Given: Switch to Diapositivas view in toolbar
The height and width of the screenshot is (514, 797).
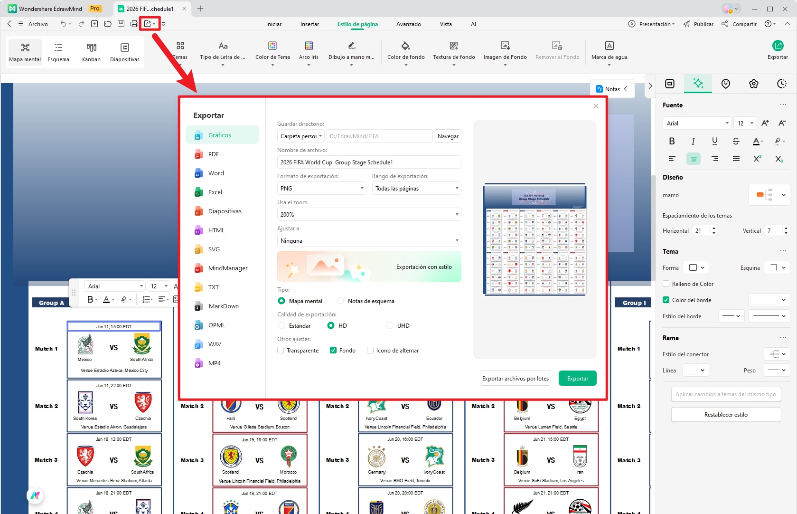Looking at the screenshot, I should pos(125,52).
